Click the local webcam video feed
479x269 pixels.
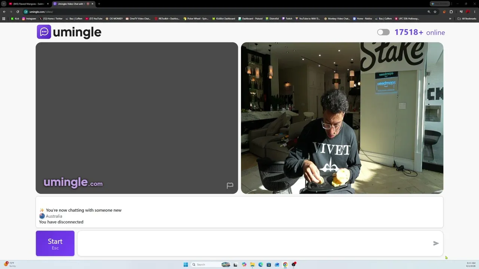[342, 118]
